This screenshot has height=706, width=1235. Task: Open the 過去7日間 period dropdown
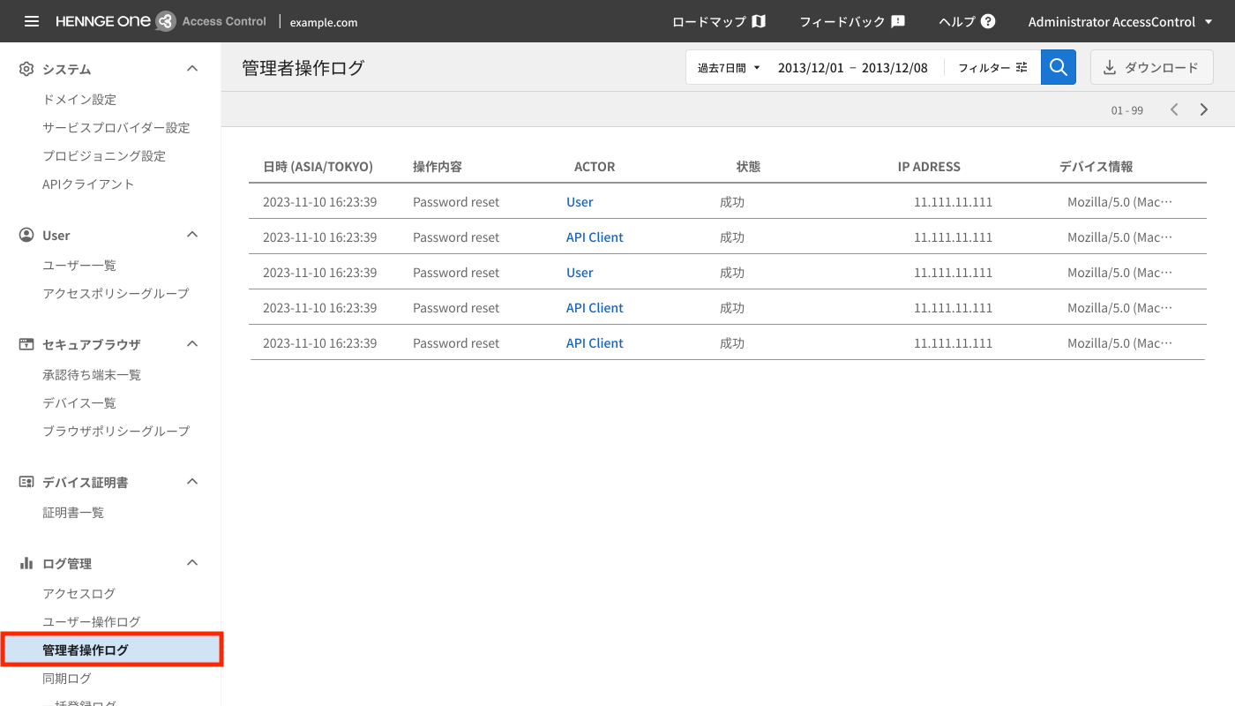pos(729,67)
